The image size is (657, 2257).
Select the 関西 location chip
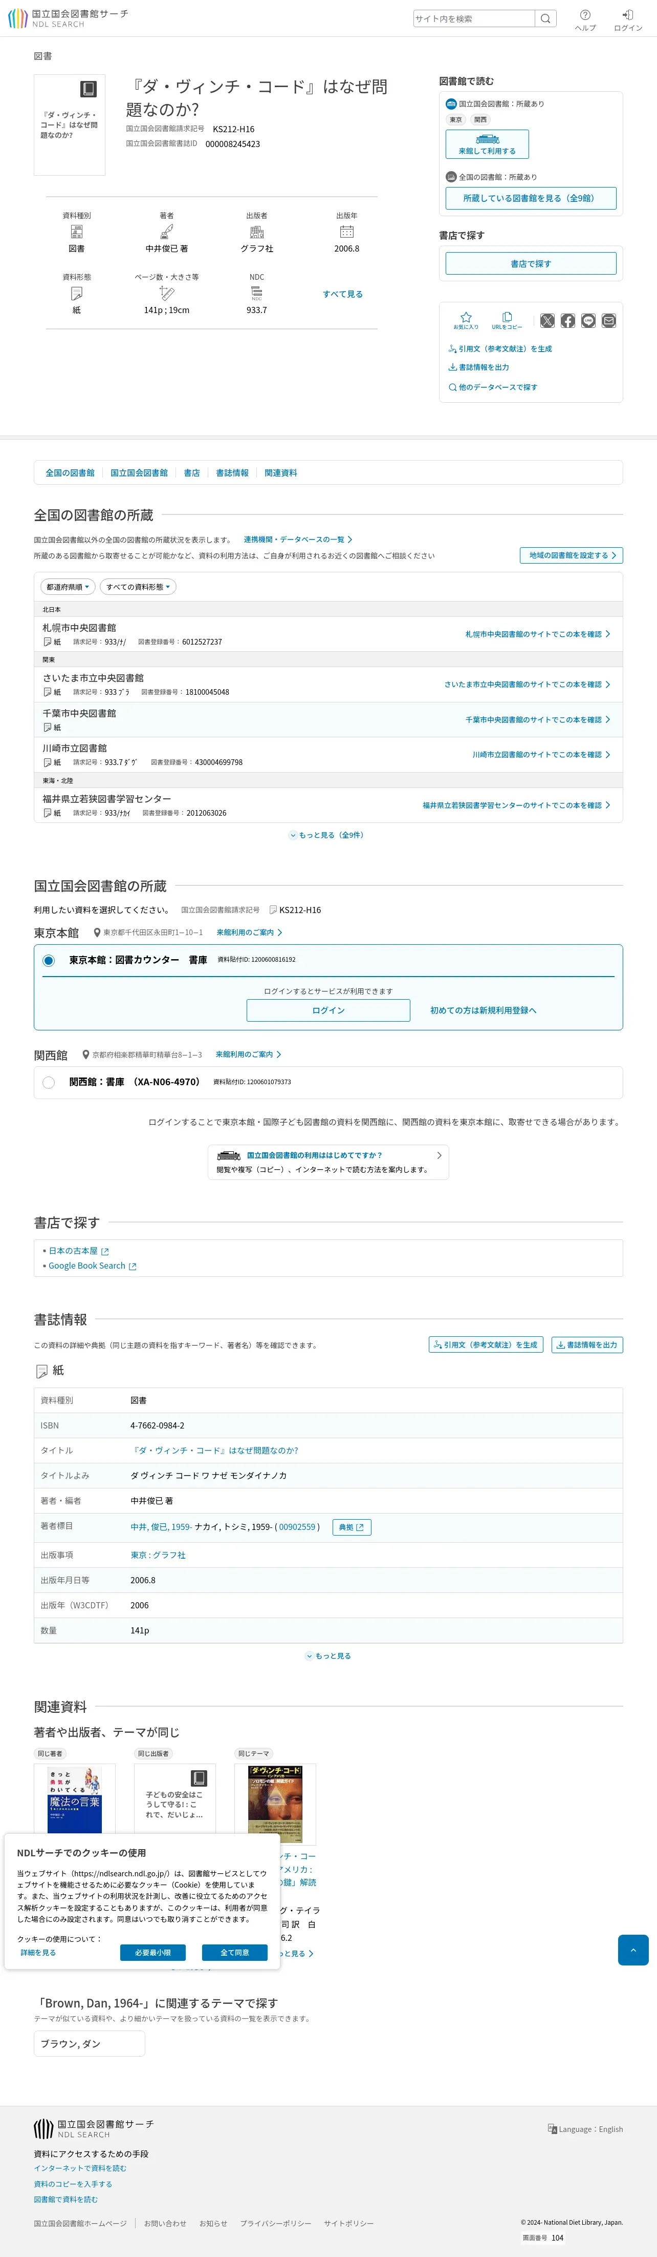[x=480, y=120]
